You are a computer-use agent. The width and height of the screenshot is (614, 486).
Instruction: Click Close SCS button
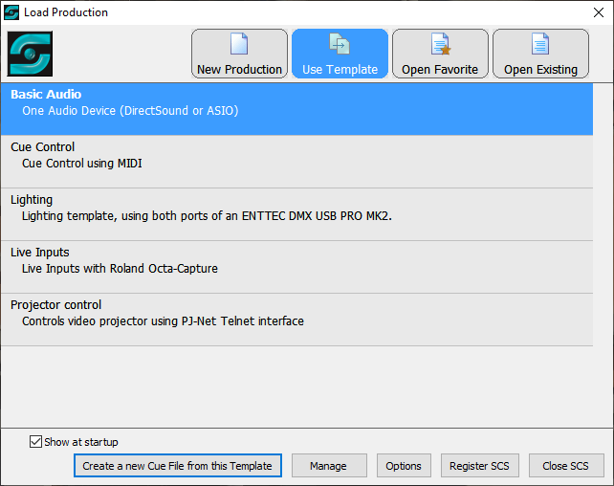point(566,466)
